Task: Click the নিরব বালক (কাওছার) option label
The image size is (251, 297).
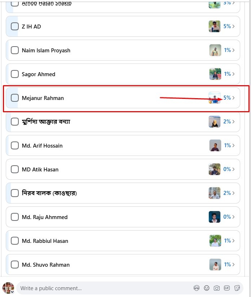Action: coord(49,193)
